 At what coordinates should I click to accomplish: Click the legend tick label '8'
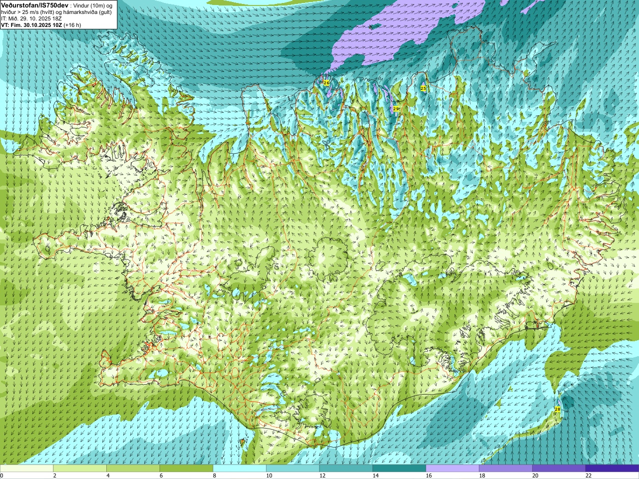coord(214,476)
